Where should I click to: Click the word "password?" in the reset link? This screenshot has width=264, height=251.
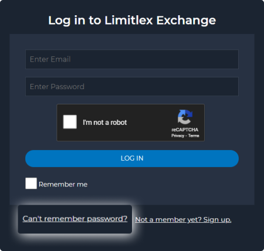click(107, 219)
